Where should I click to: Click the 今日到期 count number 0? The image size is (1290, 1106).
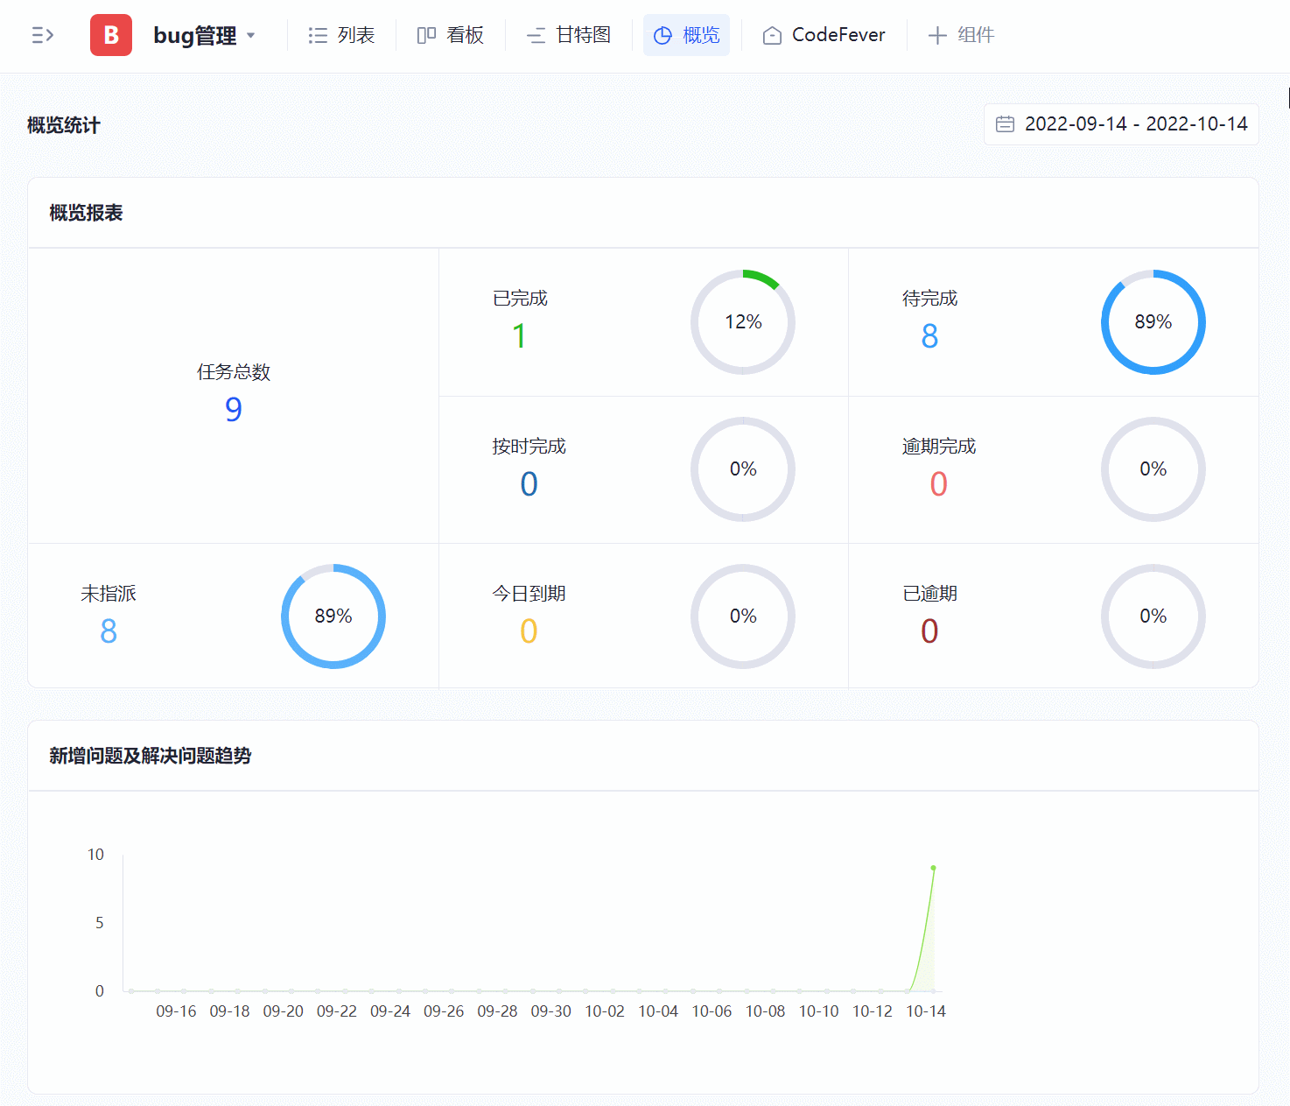tap(529, 631)
